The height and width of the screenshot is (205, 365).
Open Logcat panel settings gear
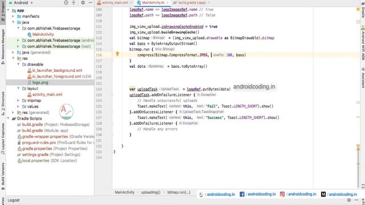(348, 200)
